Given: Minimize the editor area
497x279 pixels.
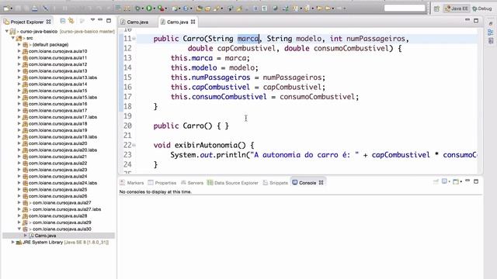Looking at the screenshot, I should (467, 20).
